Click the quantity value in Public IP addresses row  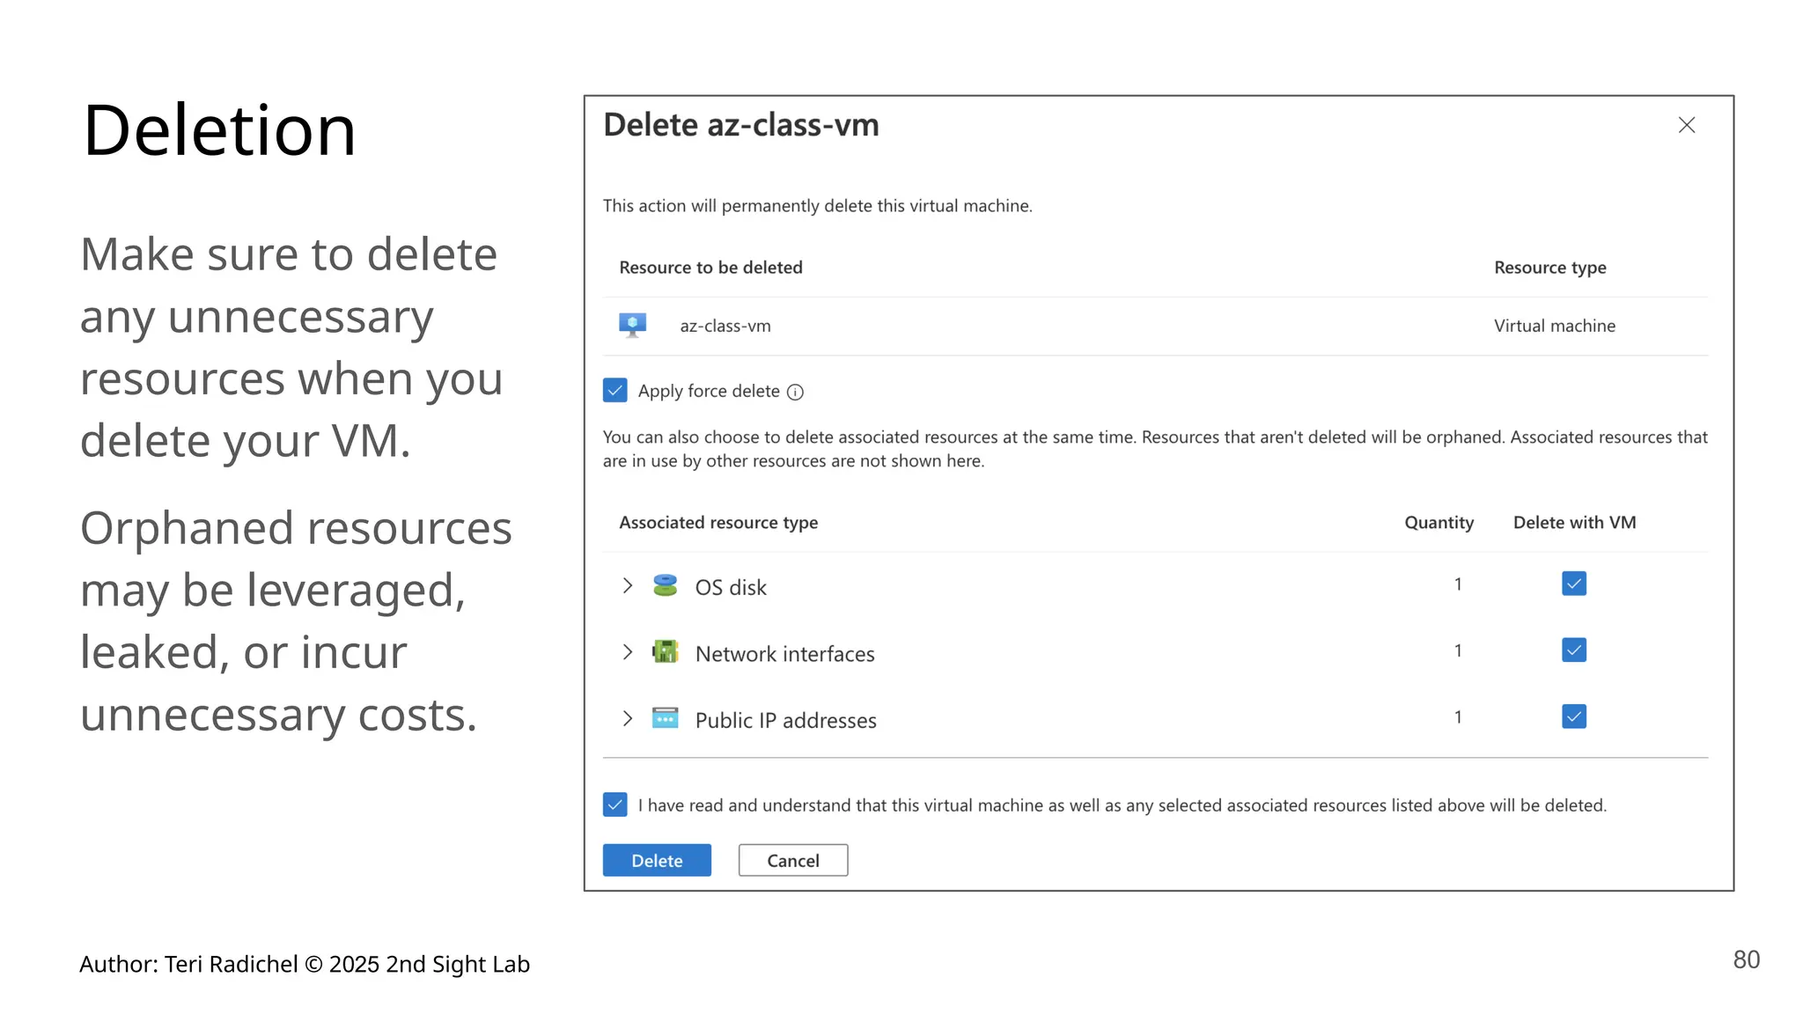tap(1458, 717)
